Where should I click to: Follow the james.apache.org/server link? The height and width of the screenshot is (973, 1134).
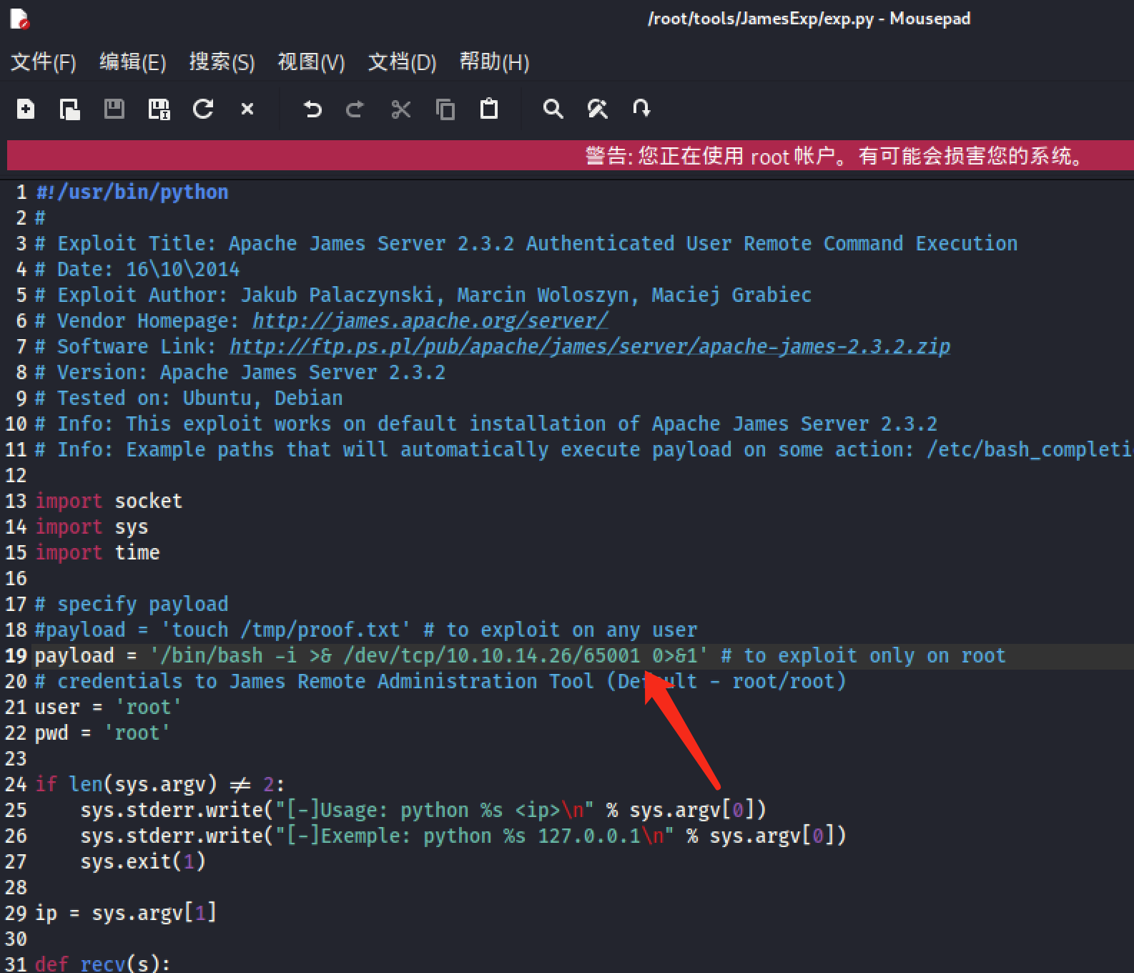[x=430, y=321]
